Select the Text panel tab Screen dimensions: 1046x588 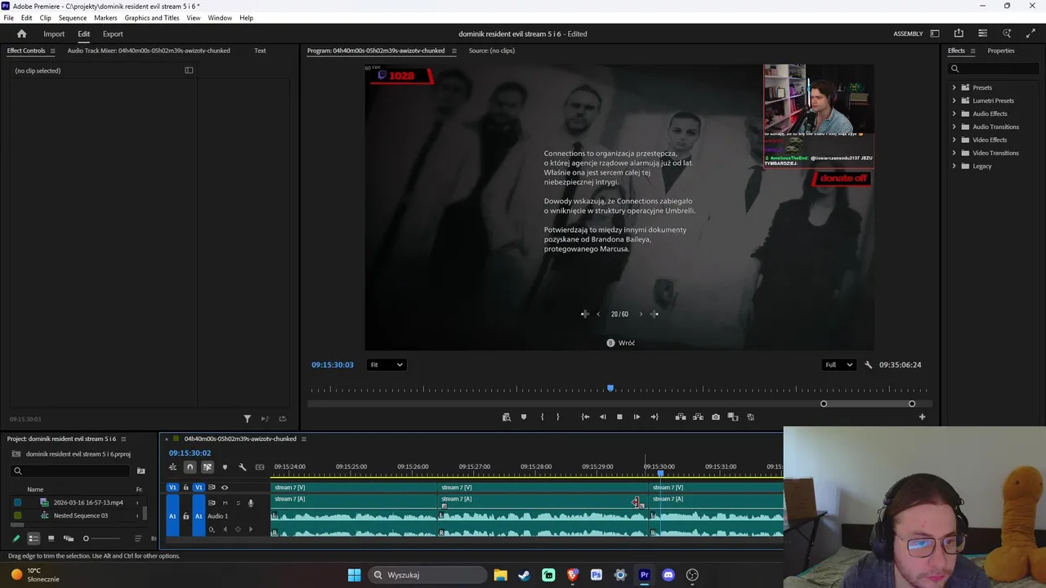[260, 51]
